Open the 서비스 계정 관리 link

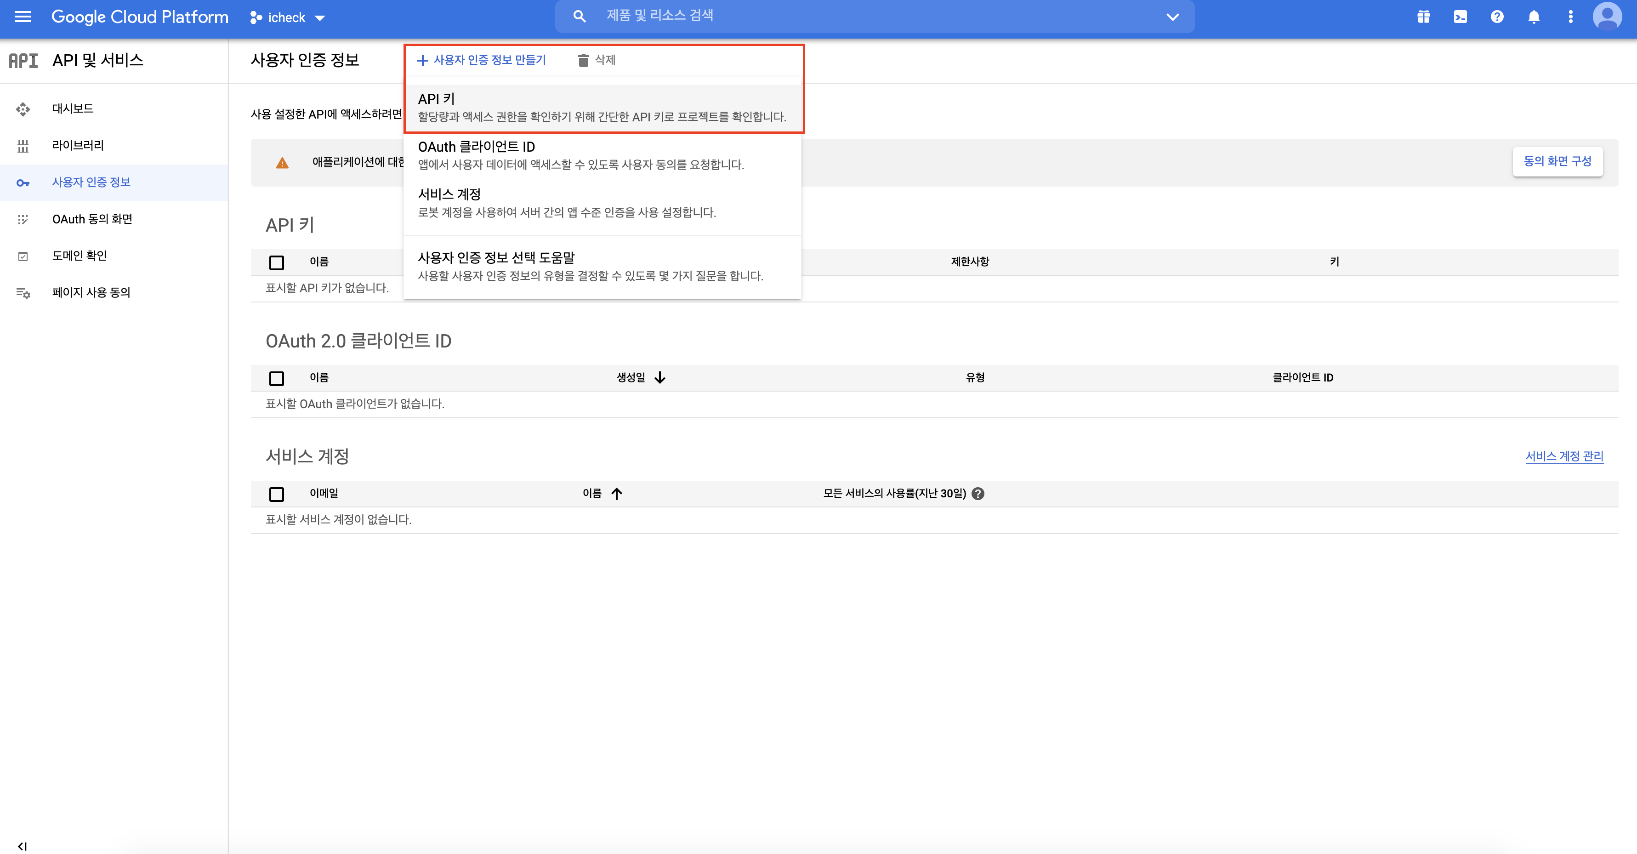[x=1564, y=456]
